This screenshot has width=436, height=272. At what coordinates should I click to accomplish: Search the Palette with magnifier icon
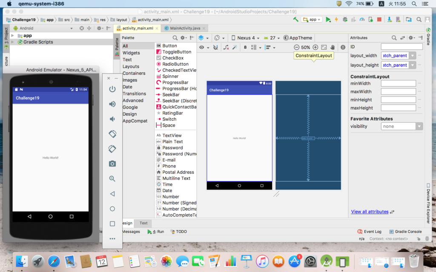[175, 38]
